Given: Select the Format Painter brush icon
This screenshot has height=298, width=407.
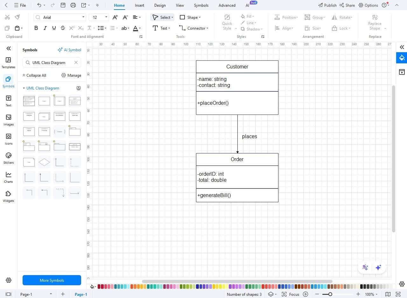Looking at the screenshot, I should pyautogui.click(x=18, y=17).
